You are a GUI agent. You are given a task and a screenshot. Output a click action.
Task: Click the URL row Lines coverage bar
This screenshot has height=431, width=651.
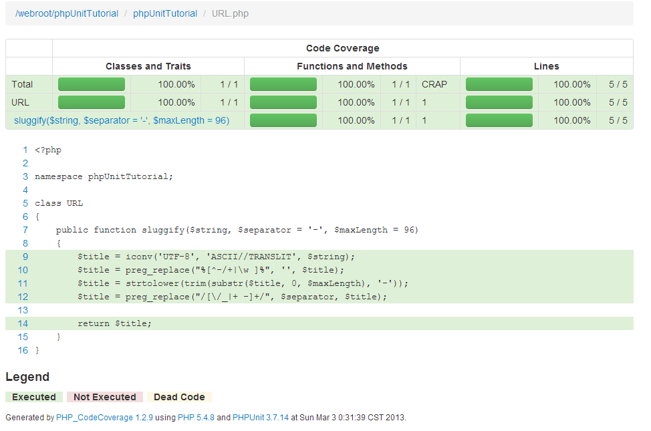pyautogui.click(x=499, y=102)
